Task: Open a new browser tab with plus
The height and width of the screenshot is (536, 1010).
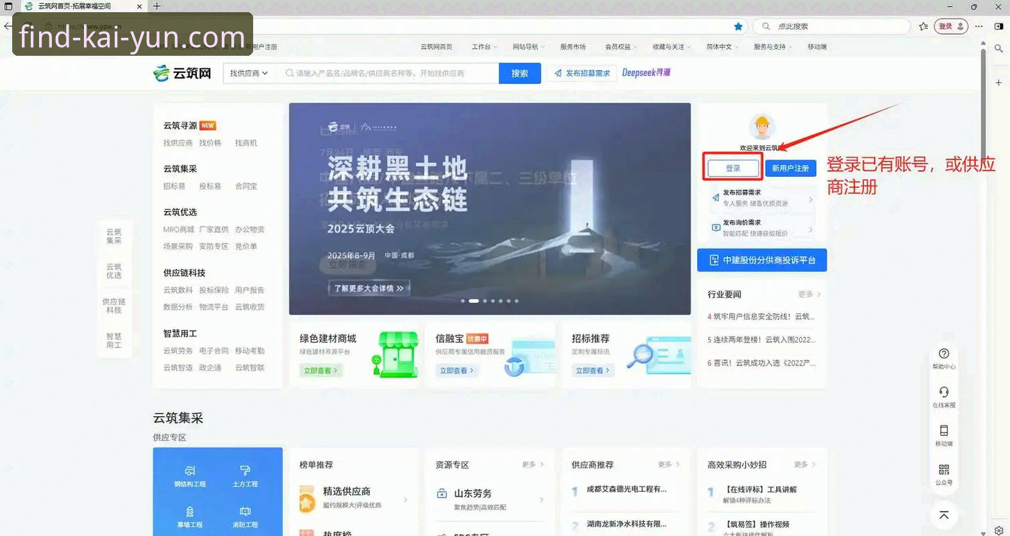Action: [157, 6]
